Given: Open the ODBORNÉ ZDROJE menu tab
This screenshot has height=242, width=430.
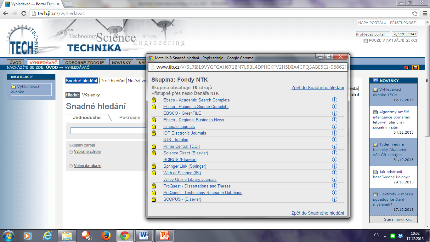Looking at the screenshot, I should point(84,62).
